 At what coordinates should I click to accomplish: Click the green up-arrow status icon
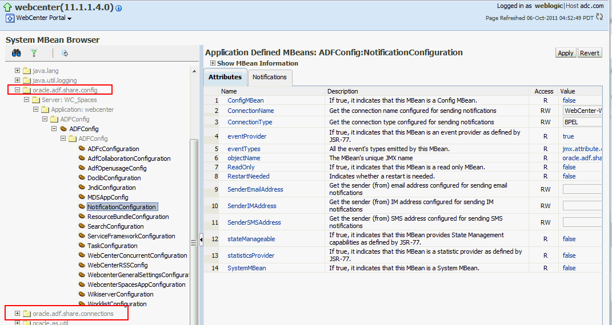[x=7, y=7]
